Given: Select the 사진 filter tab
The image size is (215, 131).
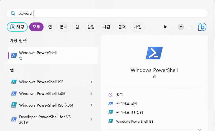Looking at the screenshot, I should click(138, 27).
